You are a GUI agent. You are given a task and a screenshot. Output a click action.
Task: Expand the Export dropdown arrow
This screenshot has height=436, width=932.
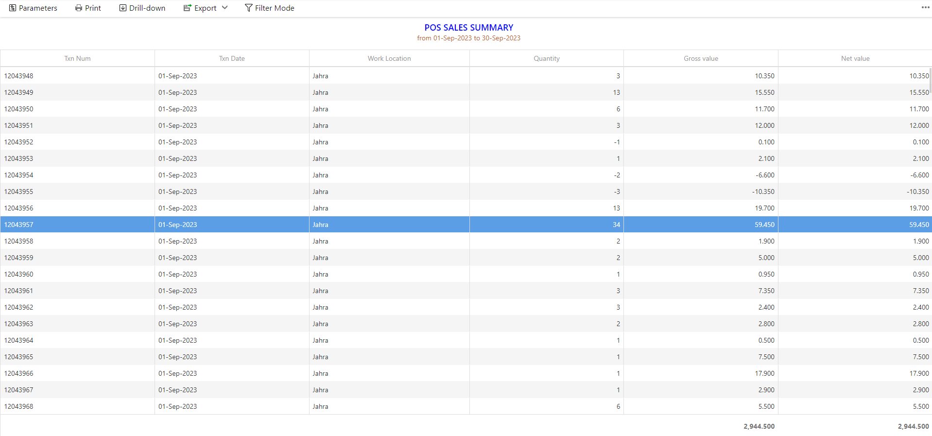tap(224, 8)
